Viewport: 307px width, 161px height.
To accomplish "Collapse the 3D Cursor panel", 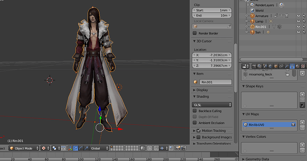I will click(202, 41).
